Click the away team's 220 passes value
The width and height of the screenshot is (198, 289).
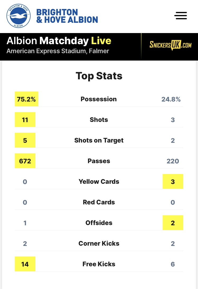pyautogui.click(x=173, y=161)
